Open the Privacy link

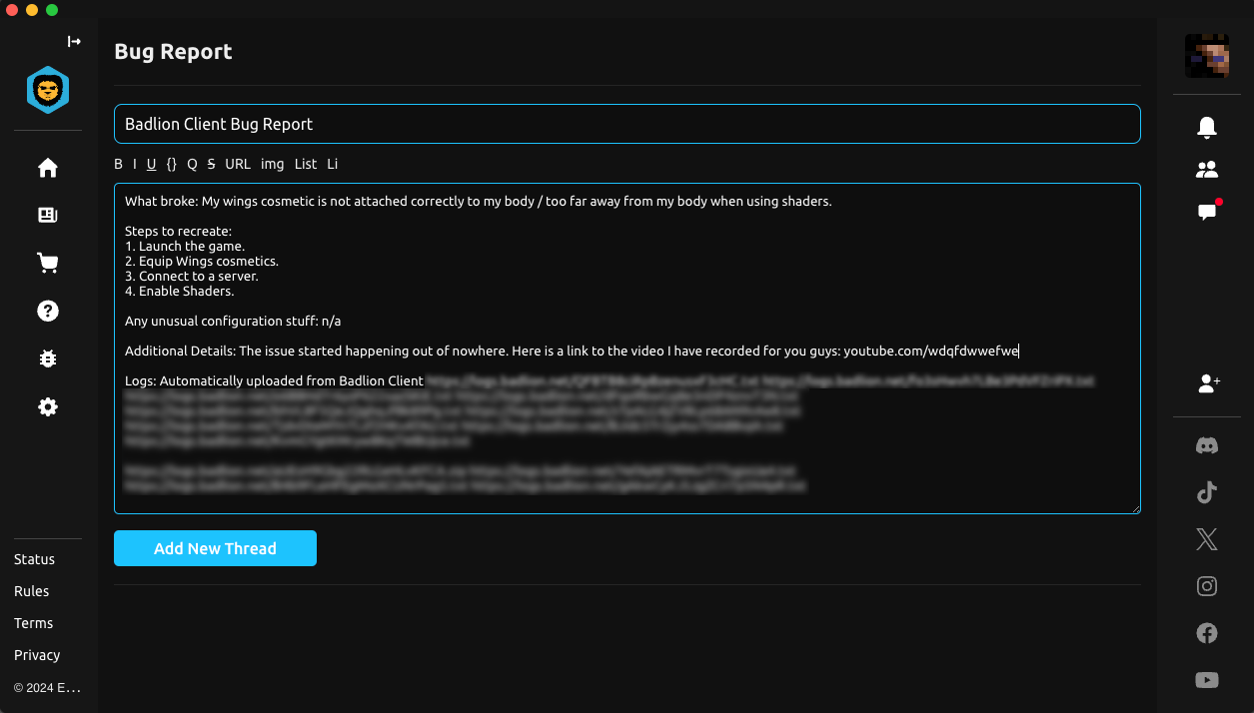38,655
